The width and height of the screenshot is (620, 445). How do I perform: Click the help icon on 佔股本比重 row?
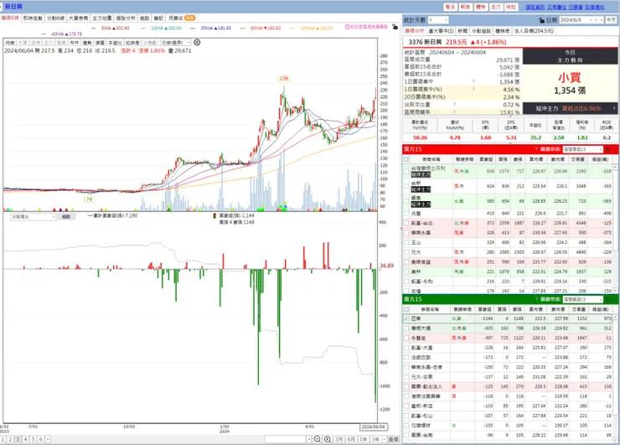coord(454,105)
